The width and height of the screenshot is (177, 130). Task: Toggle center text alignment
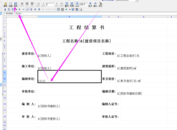coord(35,10)
